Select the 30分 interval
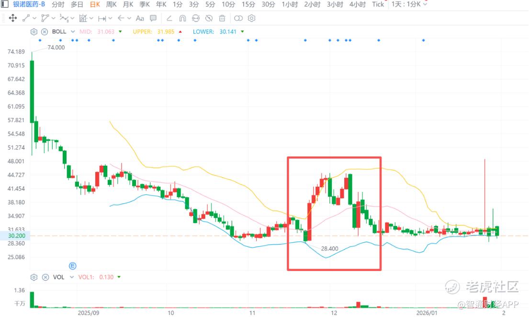Viewport: 529px width, 317px height. 268,4
